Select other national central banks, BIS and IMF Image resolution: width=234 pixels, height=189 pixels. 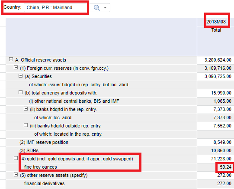pyautogui.click(x=74, y=101)
